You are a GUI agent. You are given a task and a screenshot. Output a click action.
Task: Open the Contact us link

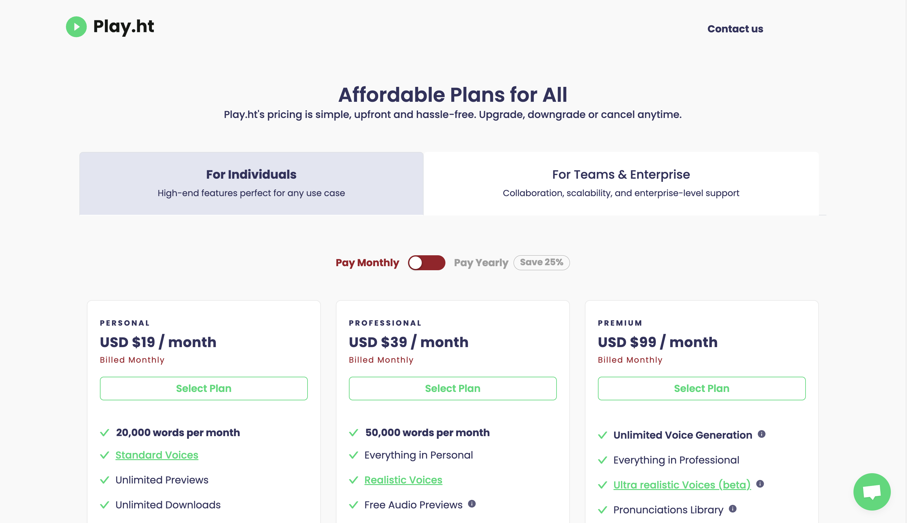pyautogui.click(x=735, y=29)
